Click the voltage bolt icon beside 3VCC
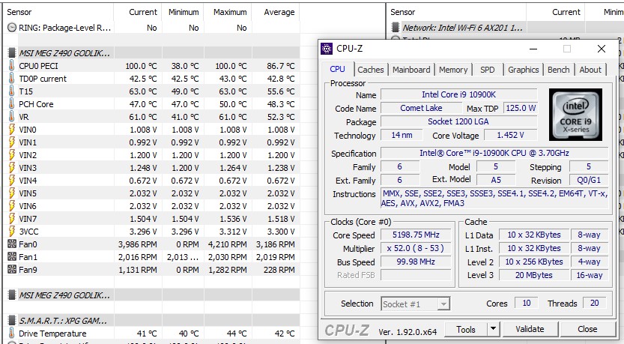This screenshot has height=344, width=624. click(x=12, y=232)
